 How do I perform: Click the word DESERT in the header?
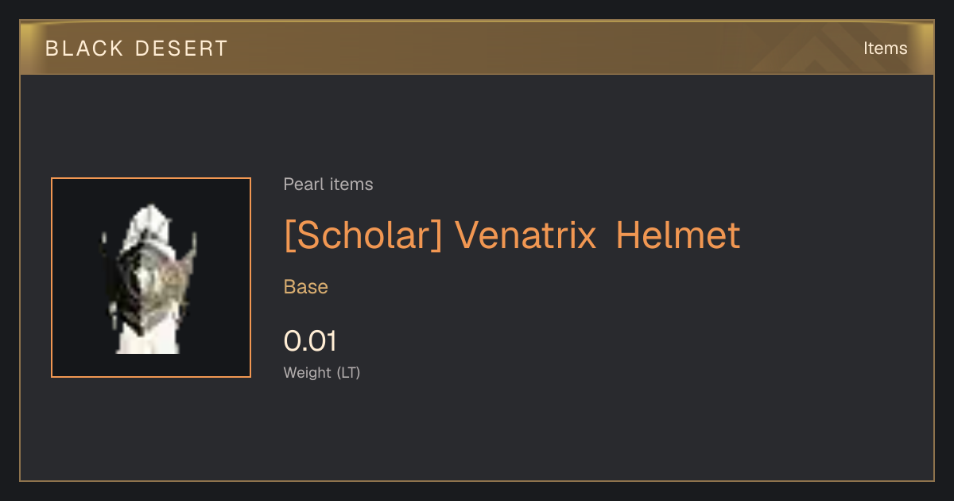181,49
